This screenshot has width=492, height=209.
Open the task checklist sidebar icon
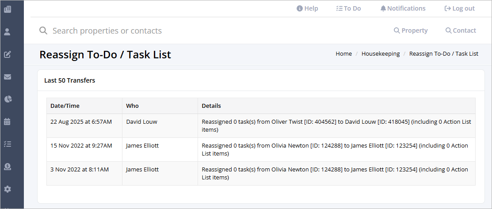click(x=8, y=144)
